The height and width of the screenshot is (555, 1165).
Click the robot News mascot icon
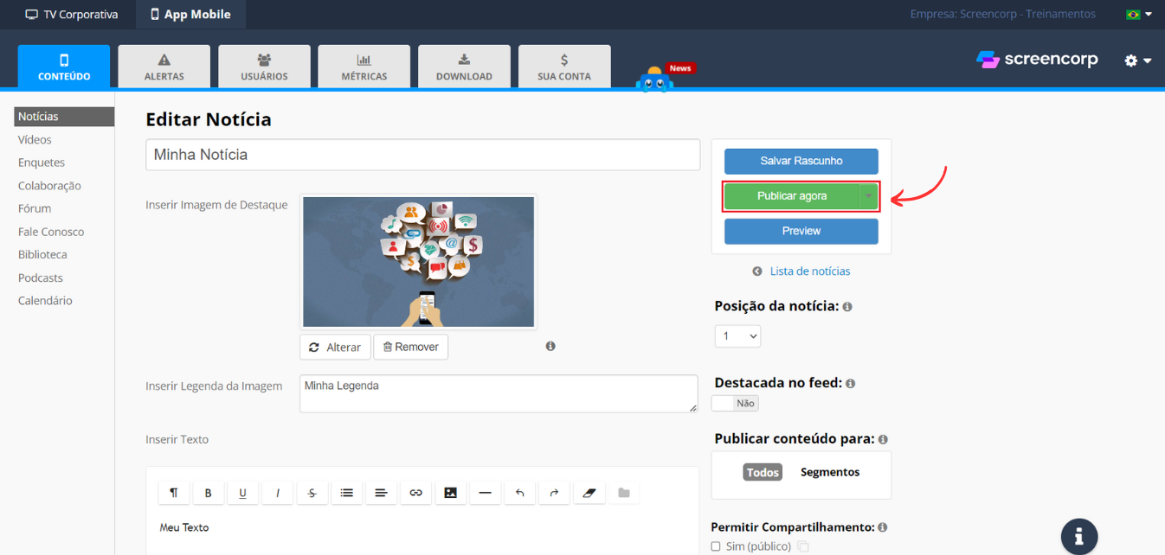655,80
